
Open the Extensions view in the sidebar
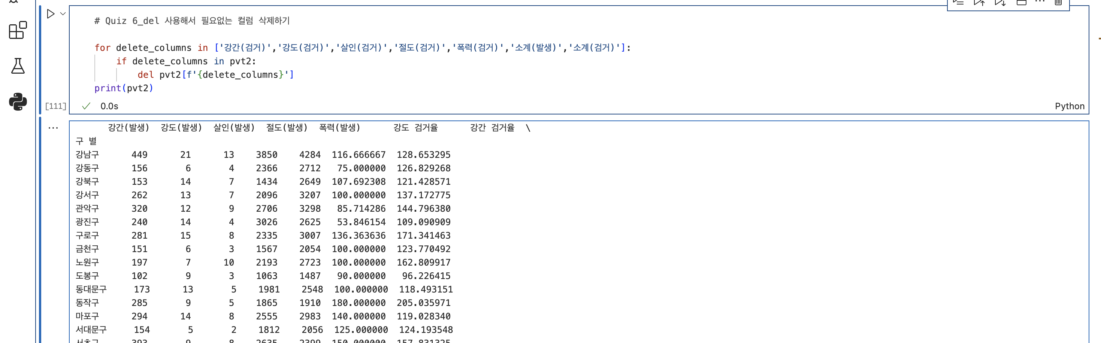pyautogui.click(x=18, y=30)
